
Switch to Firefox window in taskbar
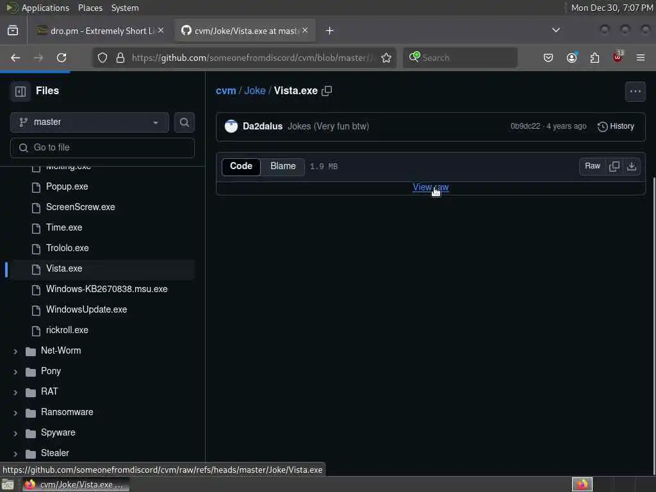76,485
